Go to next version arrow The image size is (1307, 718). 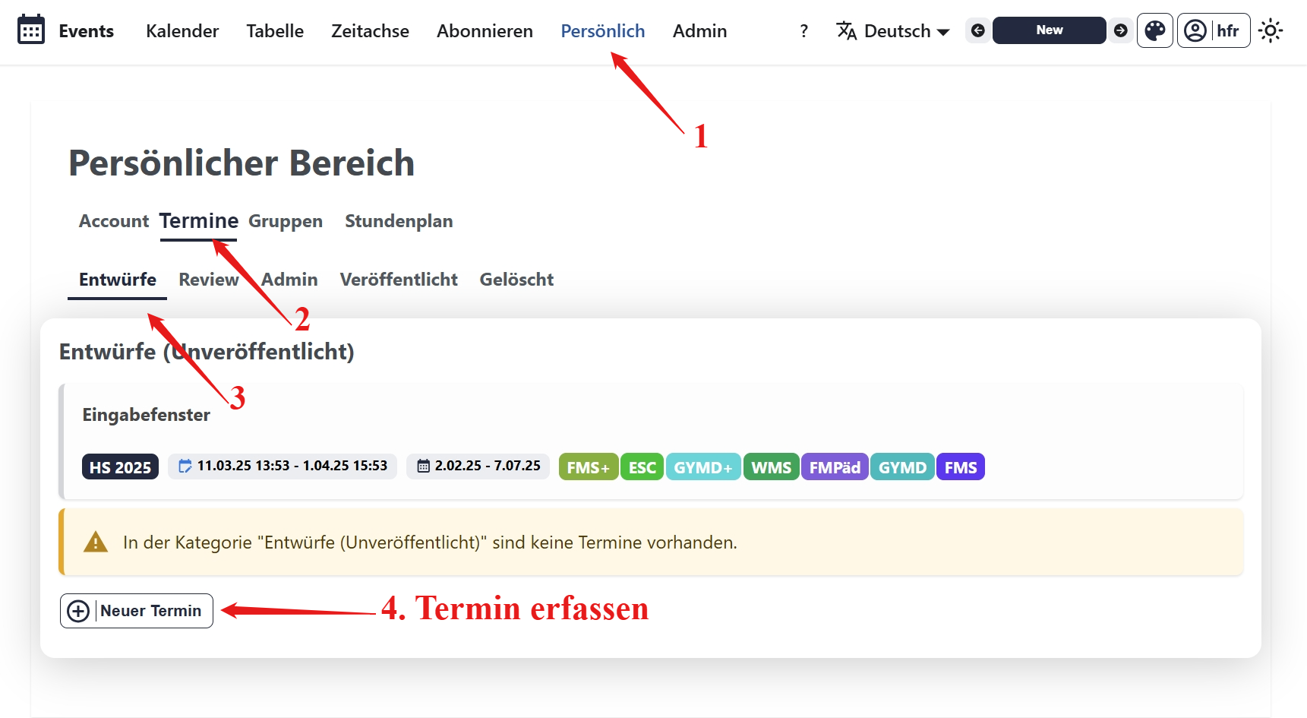click(x=1120, y=30)
